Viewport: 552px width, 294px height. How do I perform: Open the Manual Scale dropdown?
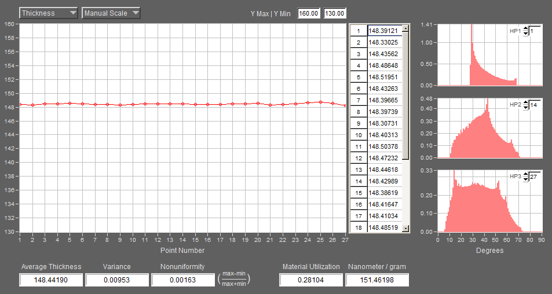click(111, 13)
